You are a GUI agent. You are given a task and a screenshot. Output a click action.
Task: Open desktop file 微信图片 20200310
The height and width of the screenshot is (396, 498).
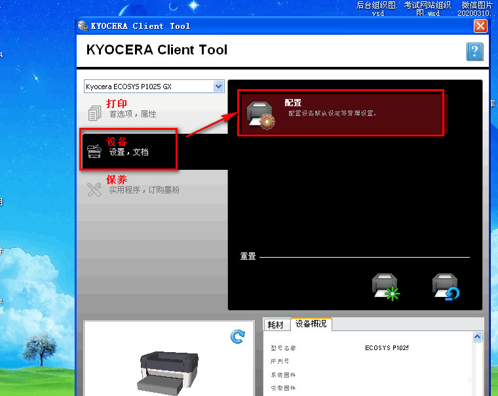pos(476,9)
